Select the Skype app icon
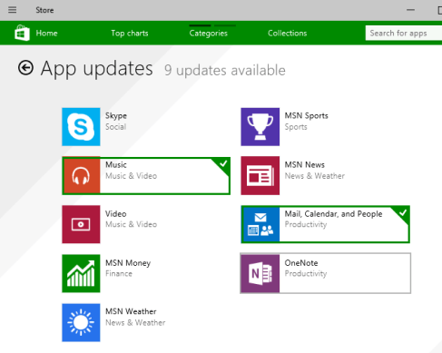Image resolution: width=442 pixels, height=353 pixels. tap(81, 127)
